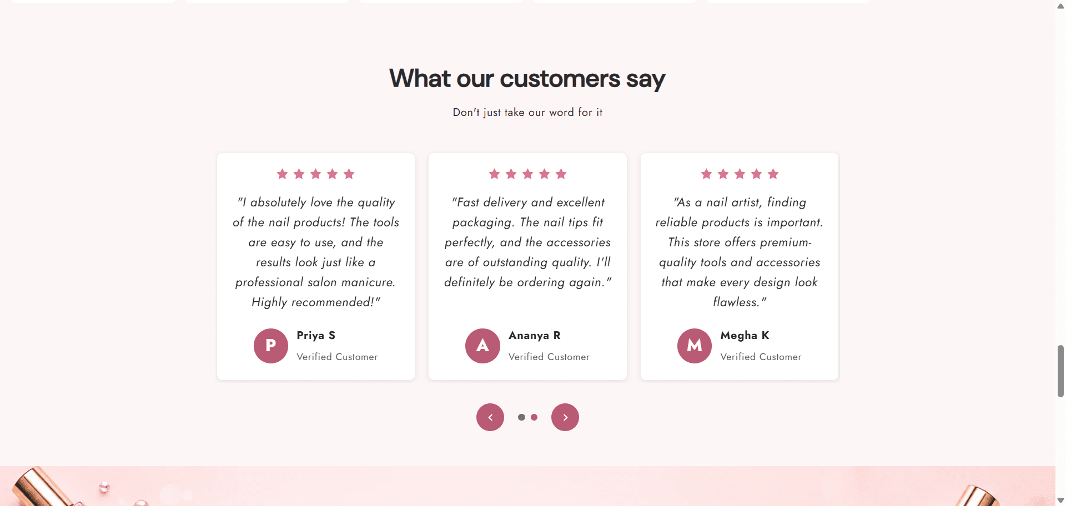This screenshot has width=1066, height=506.
Task: Go to previous testimonials slide arrow
Action: click(490, 417)
